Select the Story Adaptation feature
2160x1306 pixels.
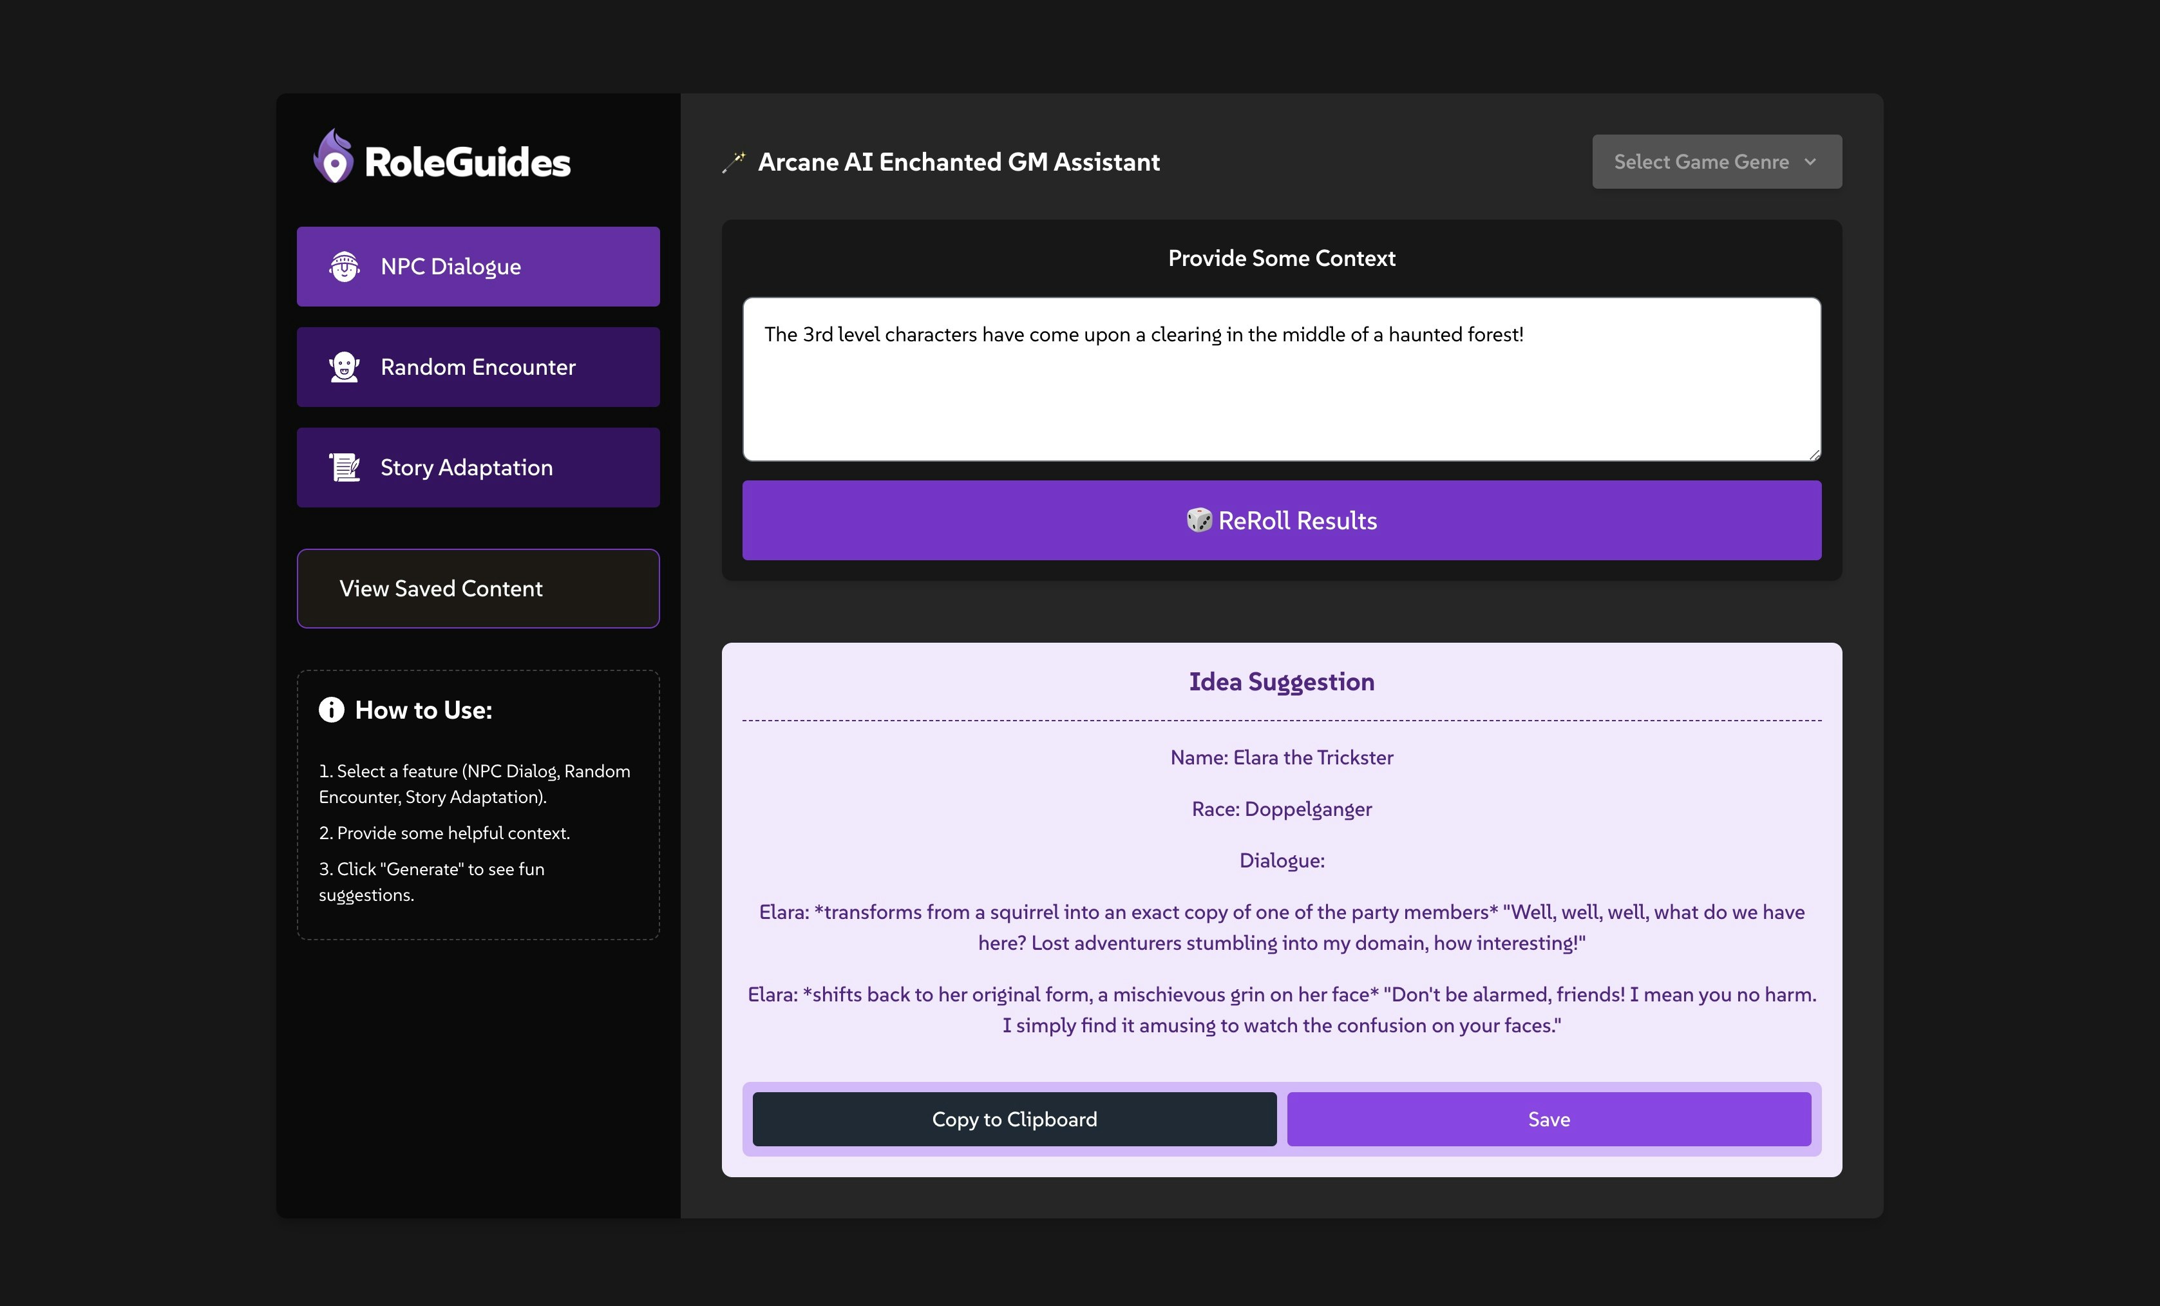478,467
